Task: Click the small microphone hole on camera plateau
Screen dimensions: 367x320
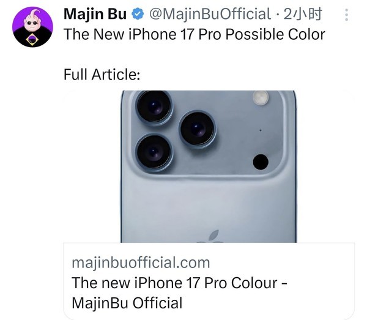Action: pyautogui.click(x=261, y=130)
